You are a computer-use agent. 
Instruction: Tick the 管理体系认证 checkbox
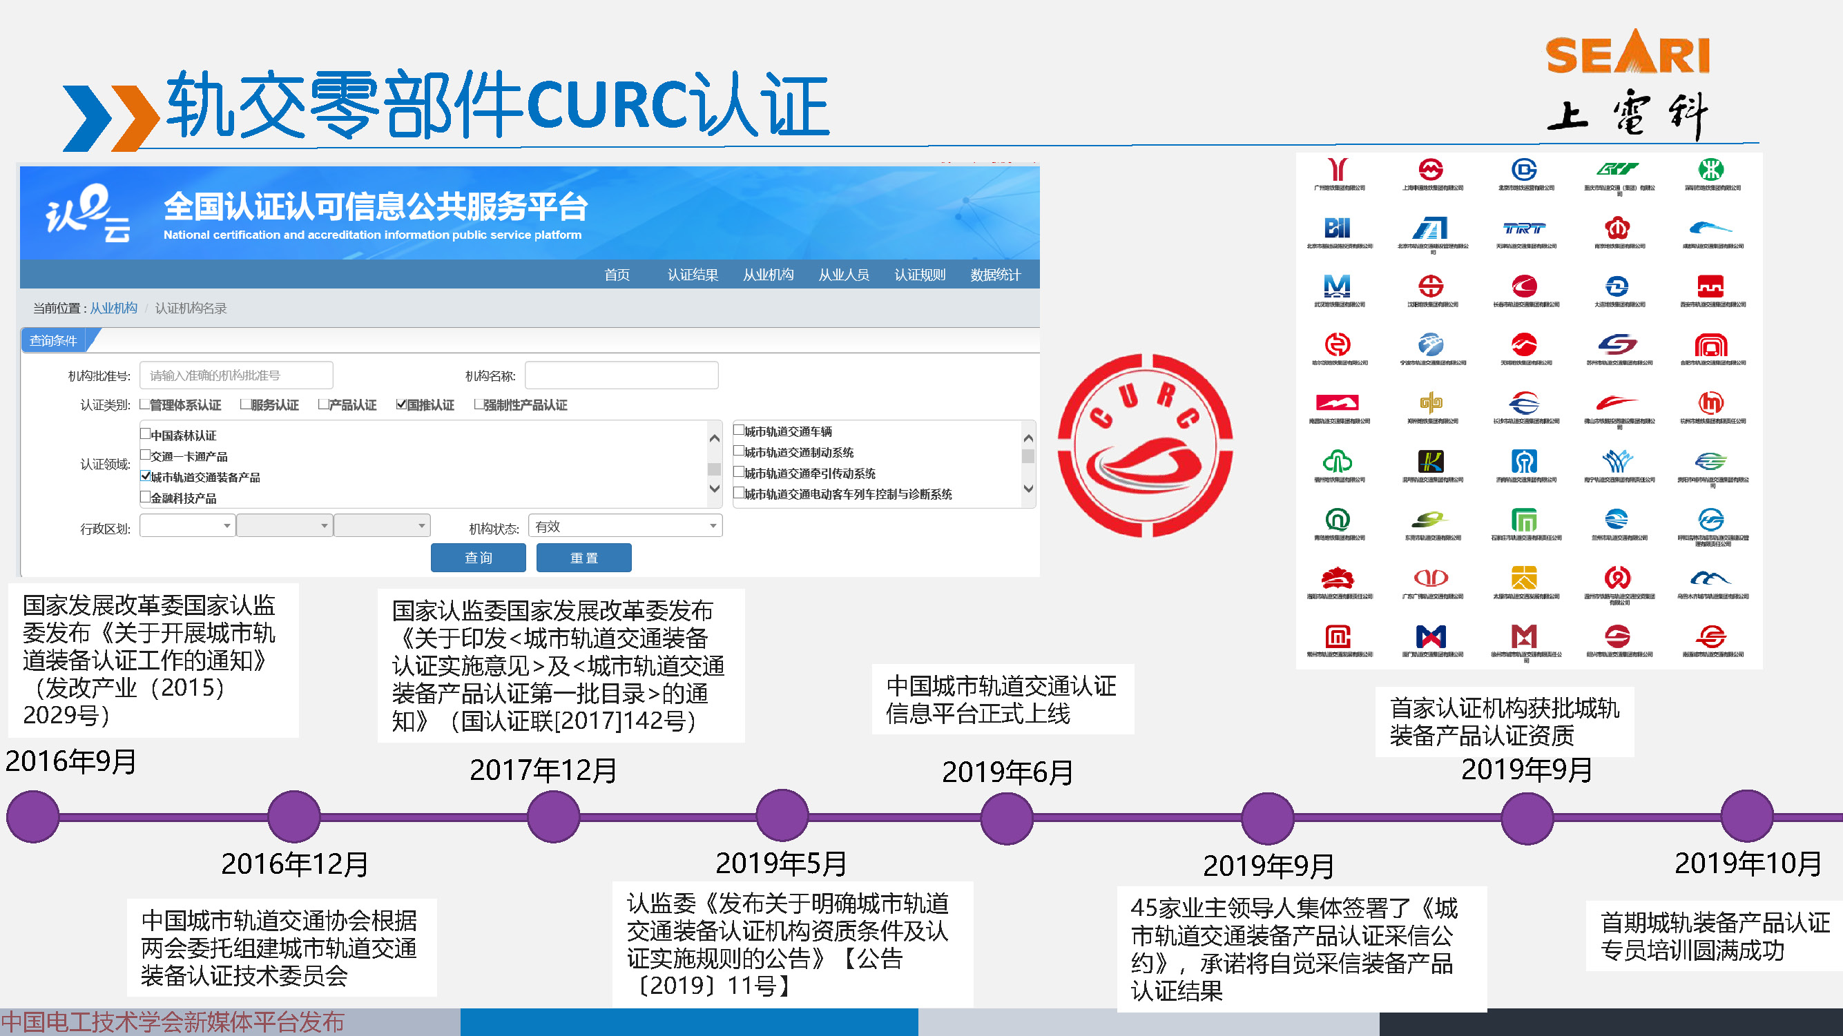click(x=144, y=404)
